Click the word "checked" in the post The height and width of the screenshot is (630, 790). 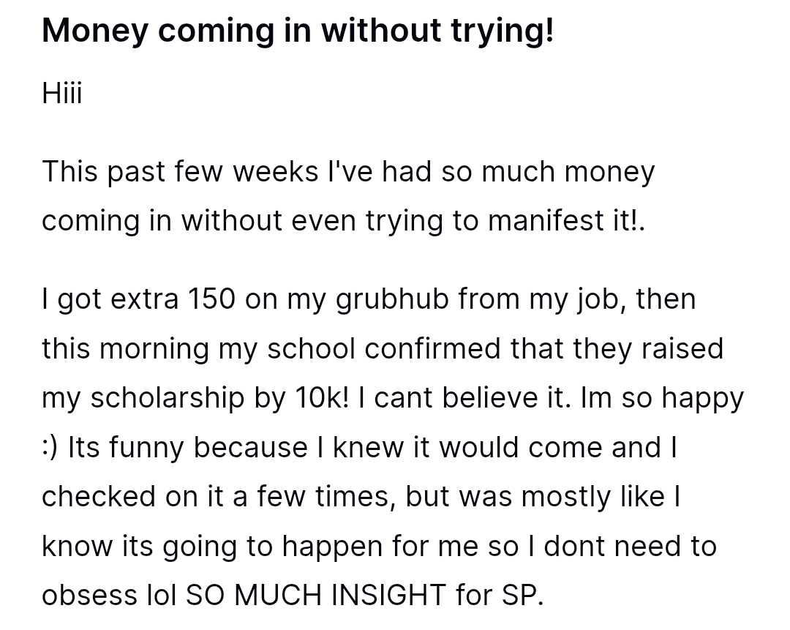point(98,497)
